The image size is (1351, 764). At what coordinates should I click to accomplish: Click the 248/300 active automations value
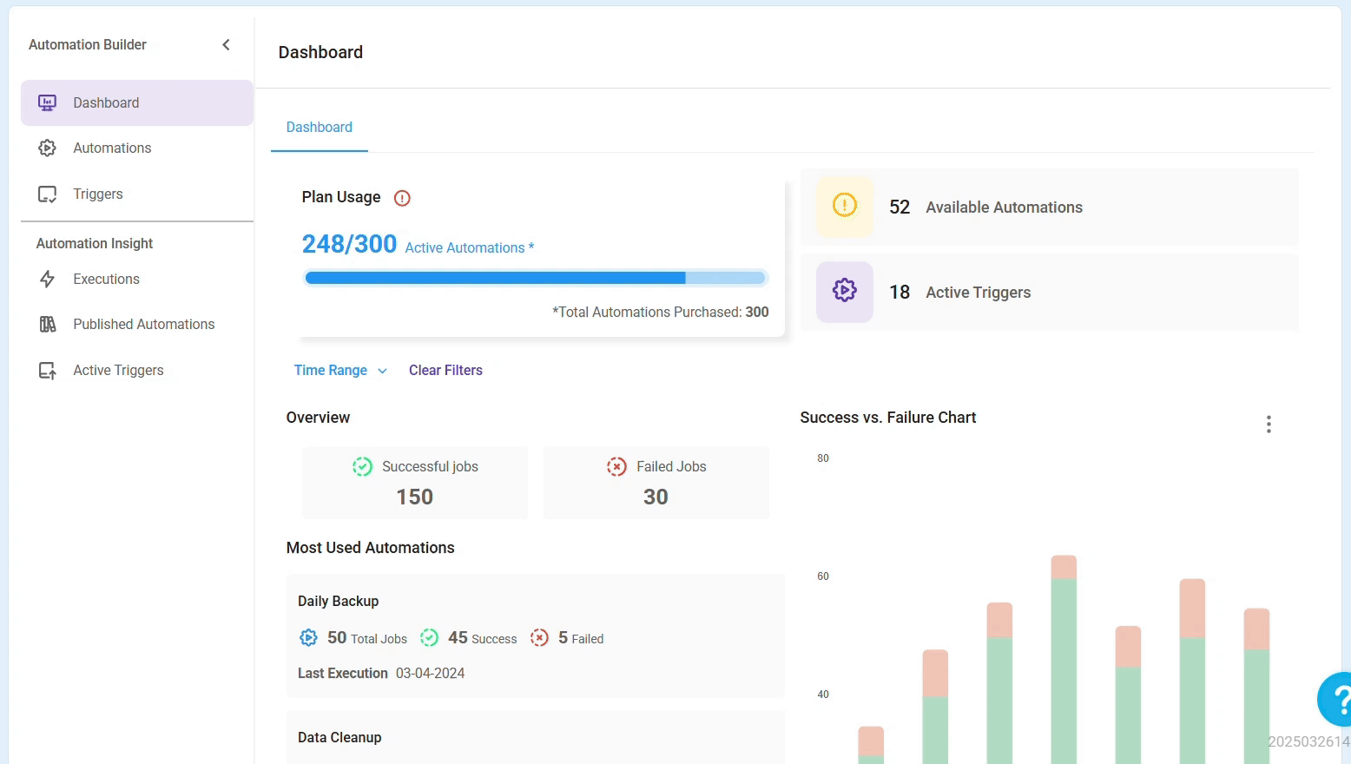pyautogui.click(x=349, y=244)
